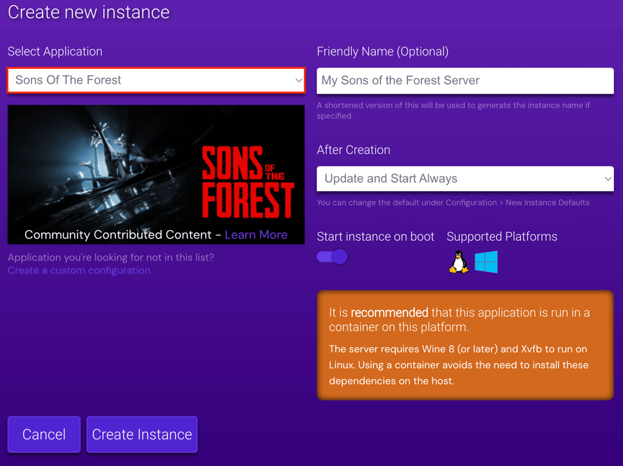Open the Learn More link

pos(255,234)
